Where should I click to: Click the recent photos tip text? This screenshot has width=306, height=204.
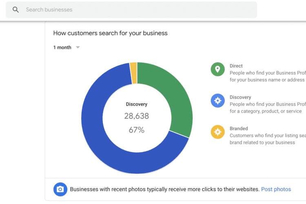coord(164,189)
